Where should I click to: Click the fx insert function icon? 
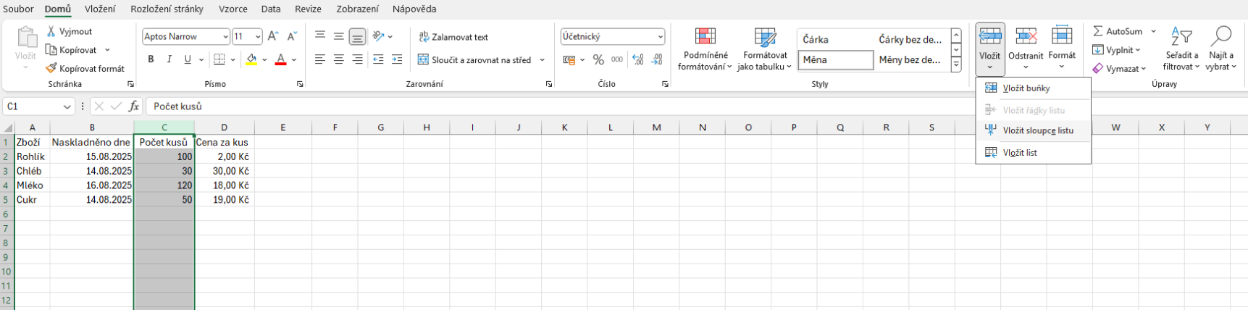click(134, 106)
